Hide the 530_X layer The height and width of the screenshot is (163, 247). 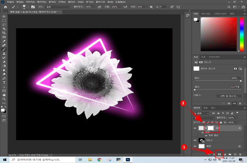(195, 140)
